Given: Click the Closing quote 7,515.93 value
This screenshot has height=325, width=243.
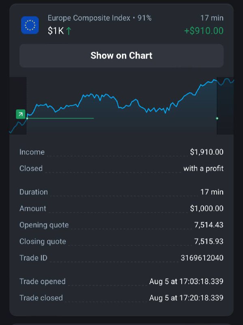Looking at the screenshot, I should [209, 241].
